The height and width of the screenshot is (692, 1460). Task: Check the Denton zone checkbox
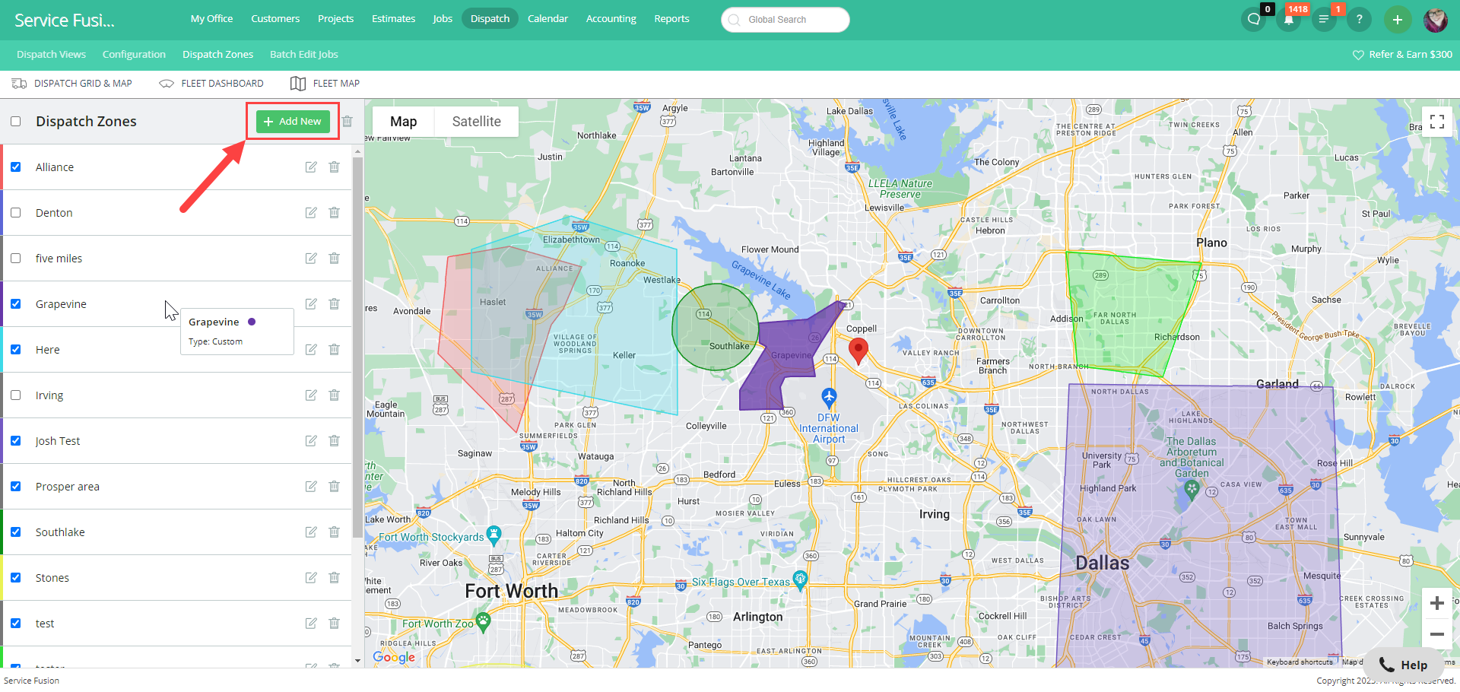tap(15, 213)
